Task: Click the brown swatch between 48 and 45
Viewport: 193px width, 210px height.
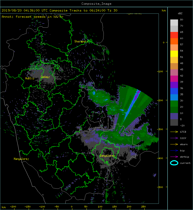Action: coord(174,66)
